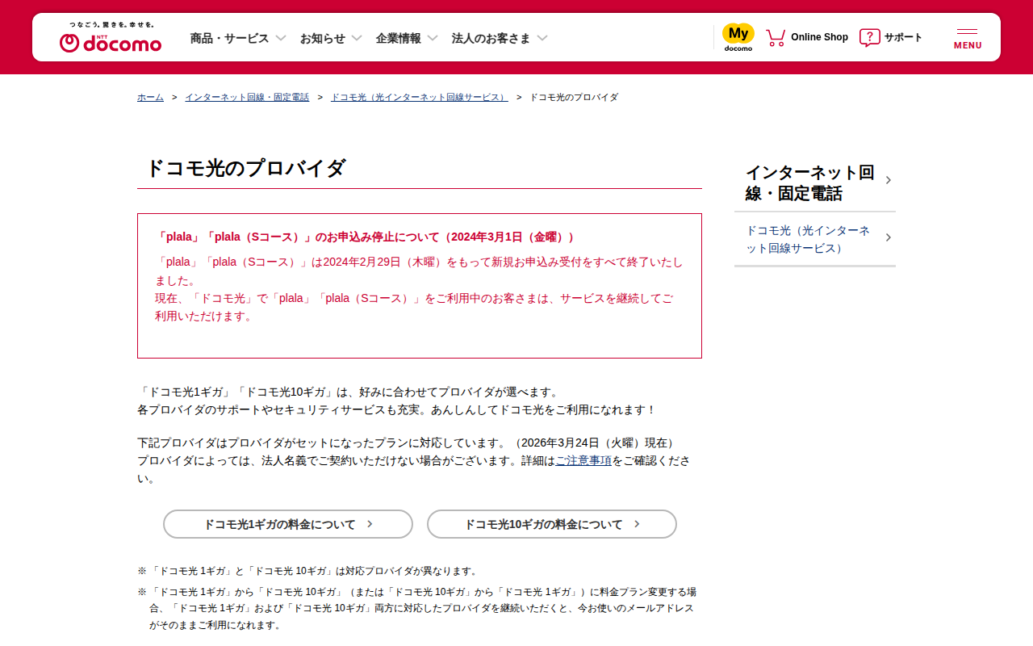Click the ご注意事項 link
The width and height of the screenshot is (1033, 646).
583,460
